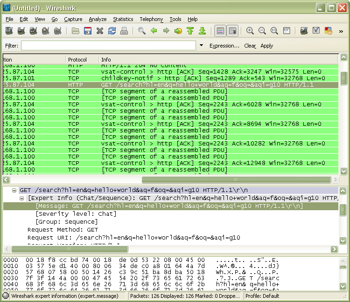The height and width of the screenshot is (302, 350).
Task: Open the File menu
Action: coord(9,19)
